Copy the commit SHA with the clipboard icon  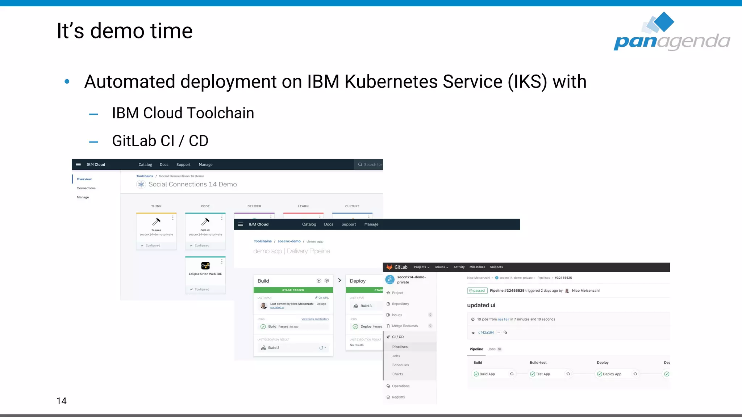tap(505, 332)
